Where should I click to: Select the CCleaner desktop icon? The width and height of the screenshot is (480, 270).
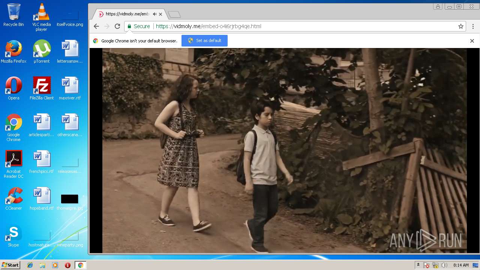point(13,199)
